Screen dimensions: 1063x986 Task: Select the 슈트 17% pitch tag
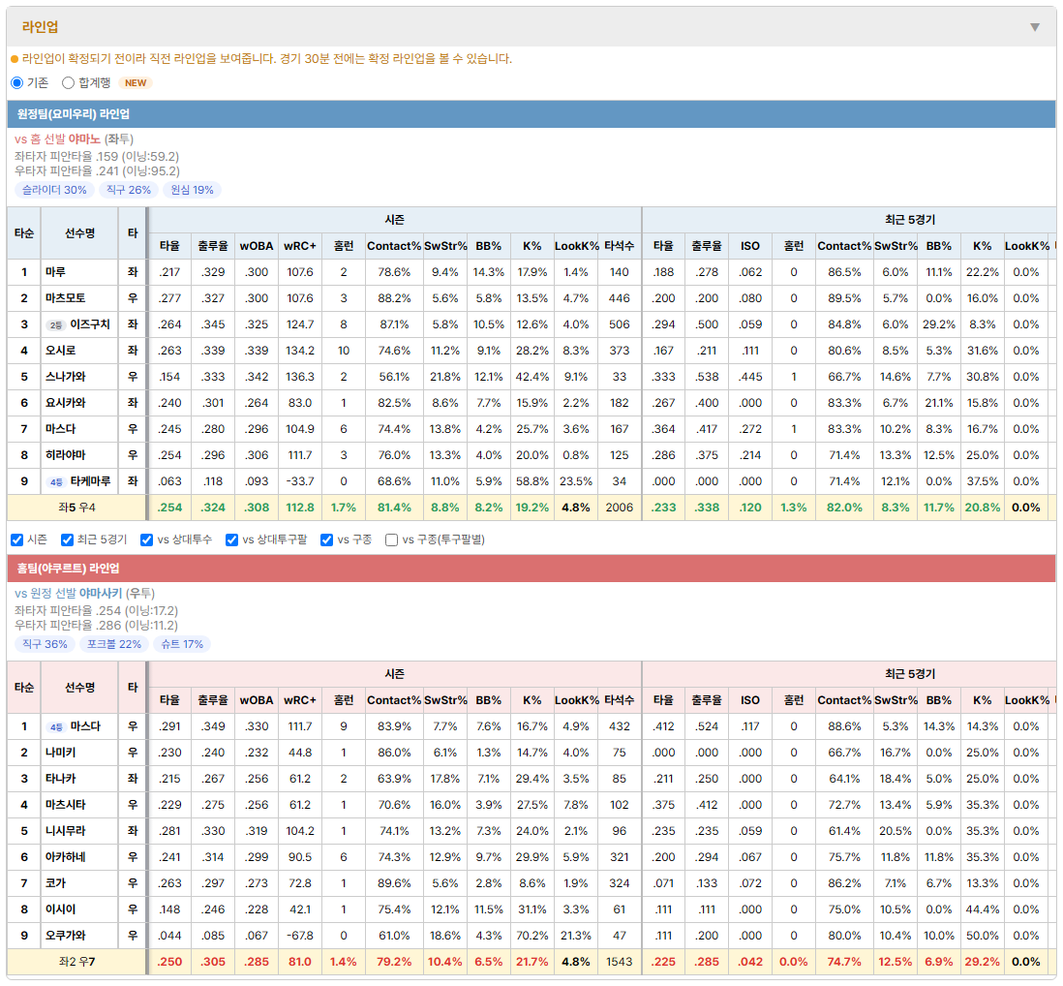pyautogui.click(x=182, y=644)
